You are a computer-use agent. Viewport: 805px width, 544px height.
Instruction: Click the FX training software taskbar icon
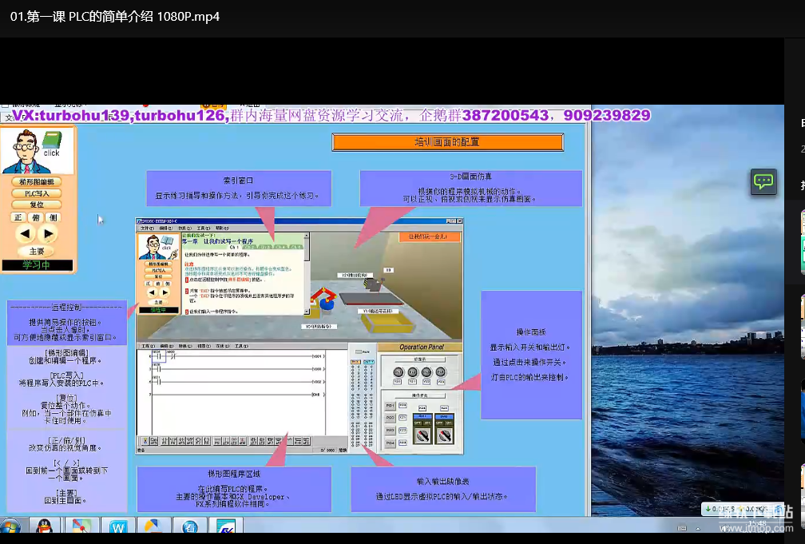[224, 526]
